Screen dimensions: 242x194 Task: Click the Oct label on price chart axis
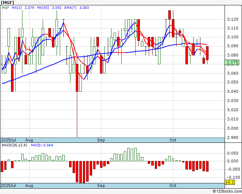coord(173,140)
